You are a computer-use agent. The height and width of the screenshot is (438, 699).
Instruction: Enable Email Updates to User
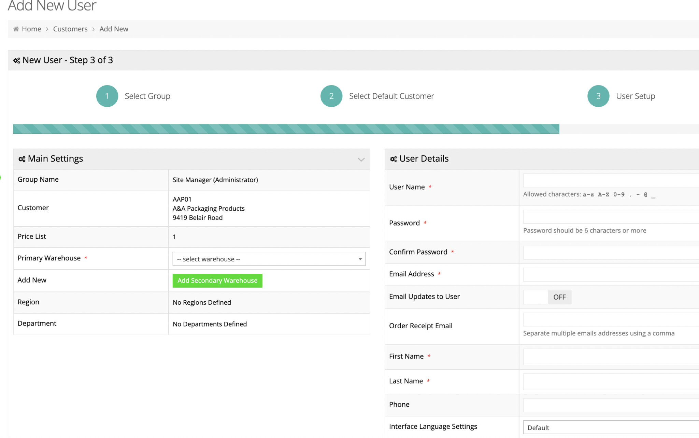click(547, 297)
